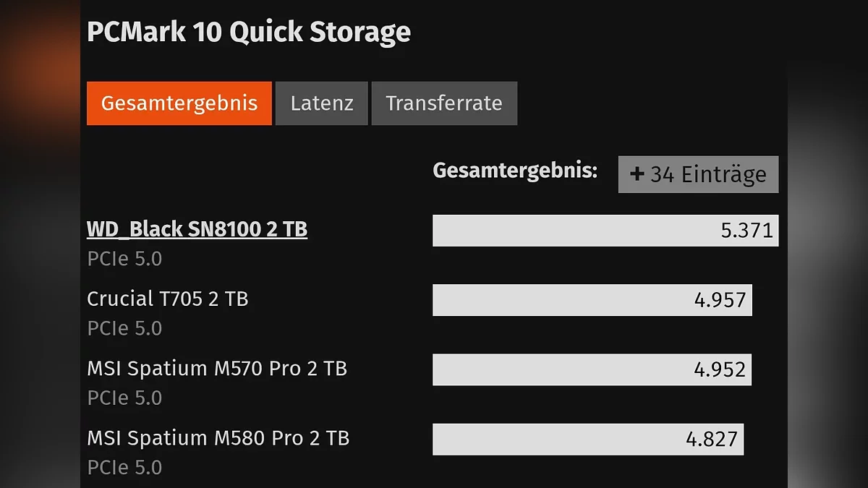Select the MSI Spatium M570 Pro entry

pos(217,368)
